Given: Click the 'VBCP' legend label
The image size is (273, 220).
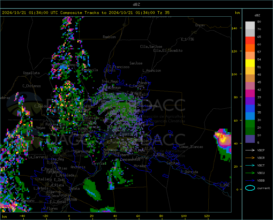Looking at the screenshot, I should [x=261, y=150].
